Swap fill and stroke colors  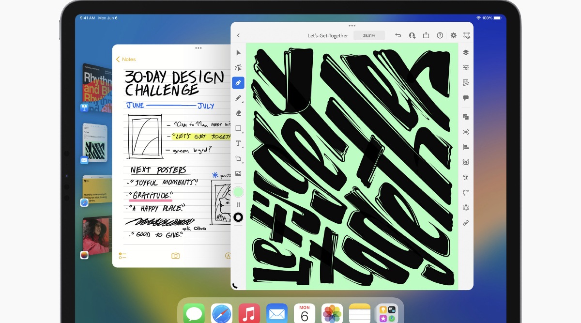238,205
